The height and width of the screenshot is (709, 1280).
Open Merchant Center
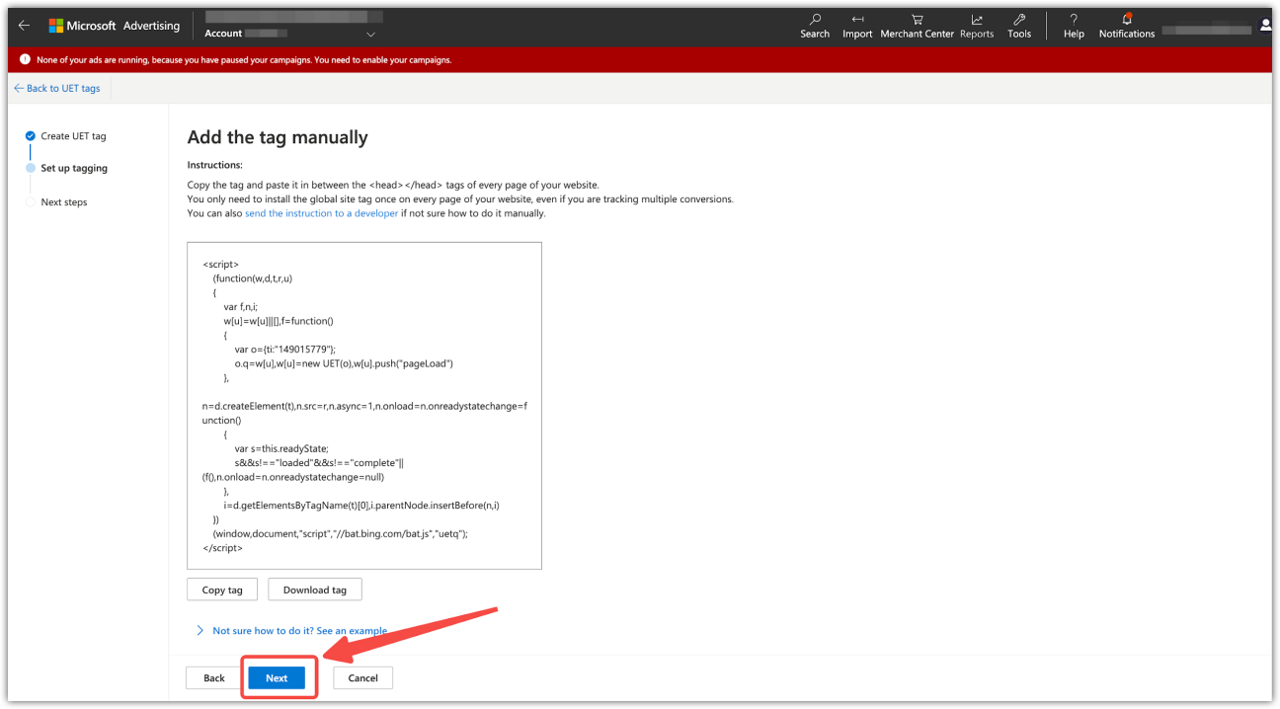tap(918, 26)
